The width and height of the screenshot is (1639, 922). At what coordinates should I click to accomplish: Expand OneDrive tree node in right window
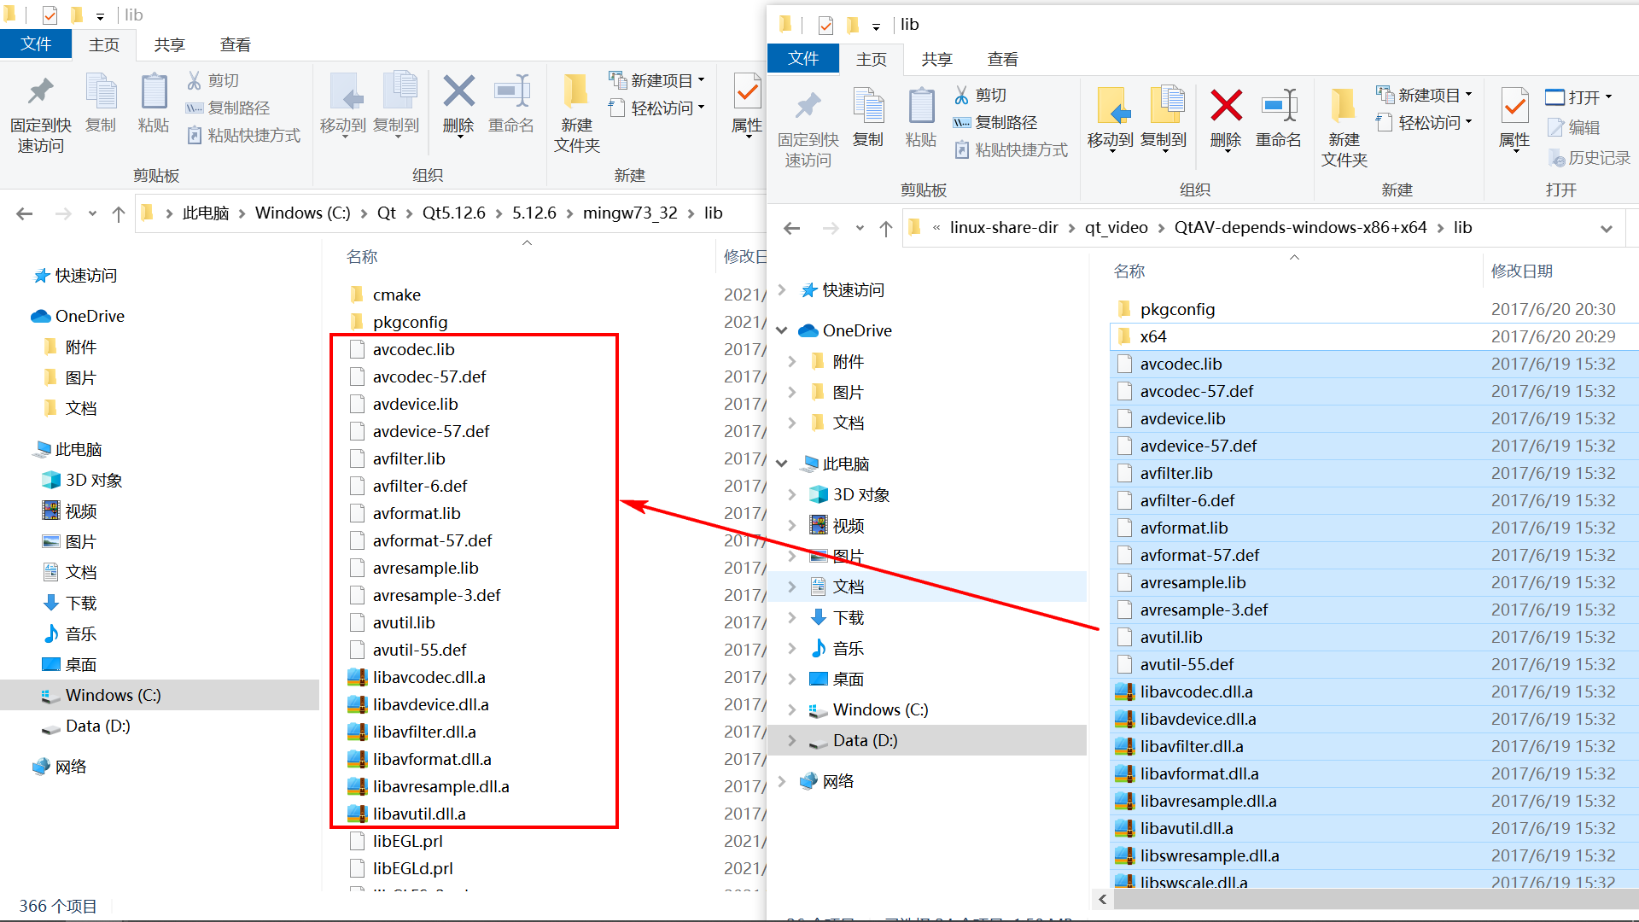point(782,330)
